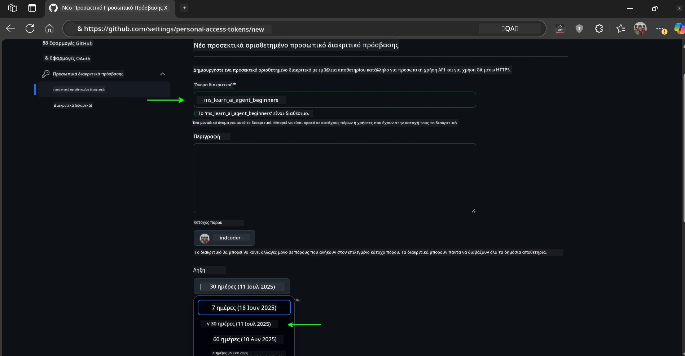Open the expiration dropdown showing 30 days
Image resolution: width=685 pixels, height=356 pixels.
tap(242, 286)
